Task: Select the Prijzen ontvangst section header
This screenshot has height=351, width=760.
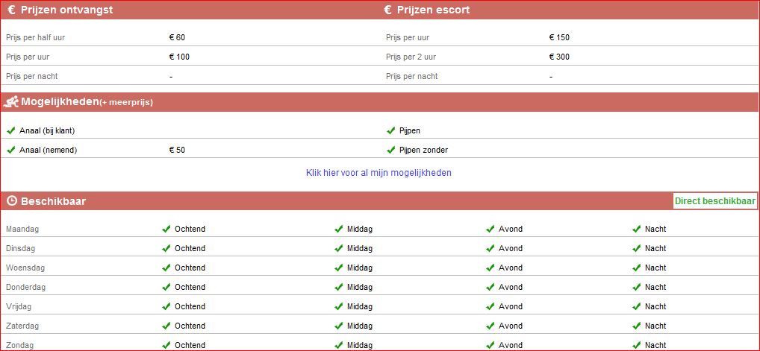Action: coord(66,10)
